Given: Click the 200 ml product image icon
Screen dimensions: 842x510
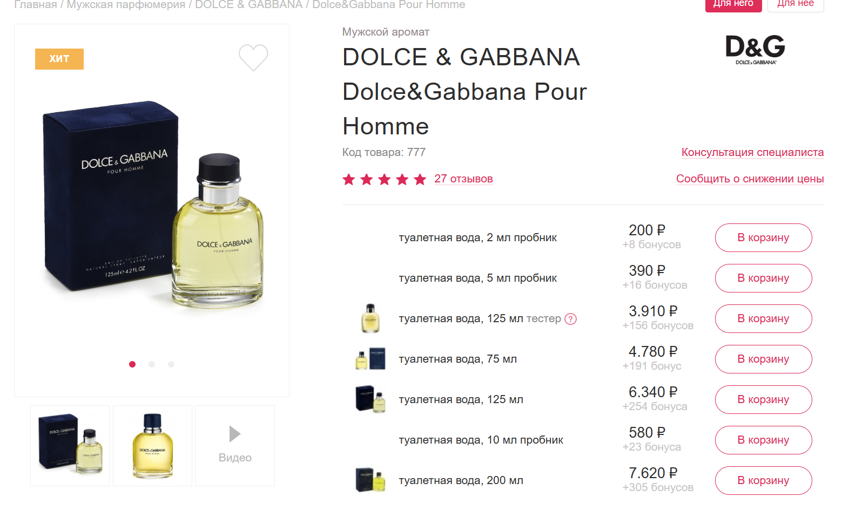Looking at the screenshot, I should coord(371,480).
